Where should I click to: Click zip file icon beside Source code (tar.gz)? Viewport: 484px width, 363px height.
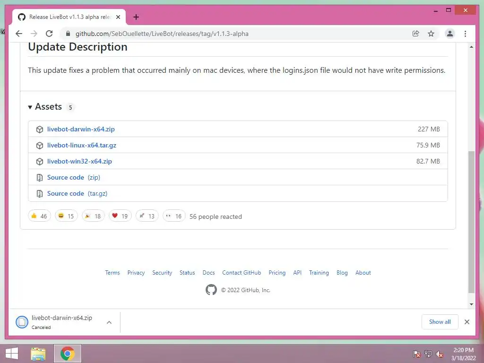(x=40, y=193)
